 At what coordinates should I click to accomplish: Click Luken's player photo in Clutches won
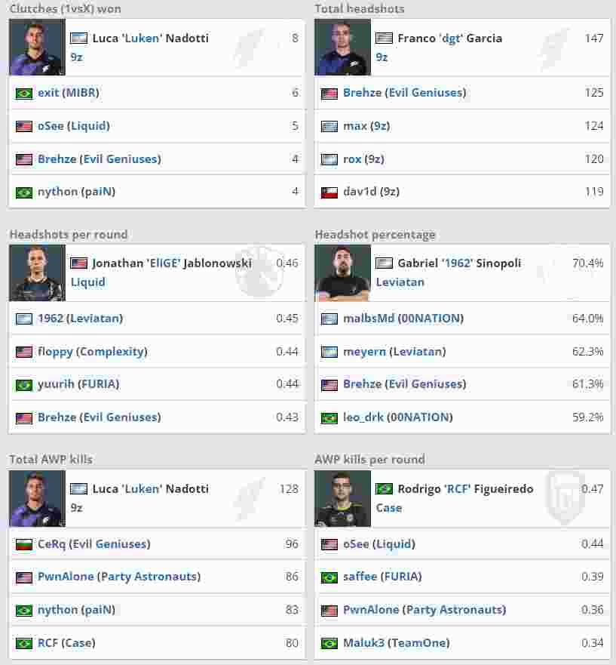[37, 48]
